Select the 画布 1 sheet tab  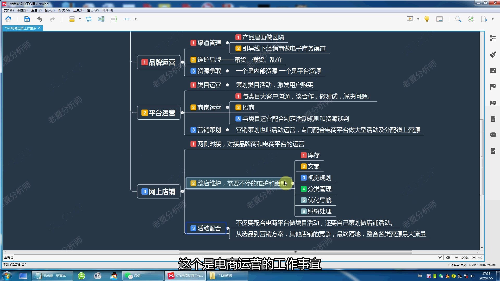tap(8, 258)
